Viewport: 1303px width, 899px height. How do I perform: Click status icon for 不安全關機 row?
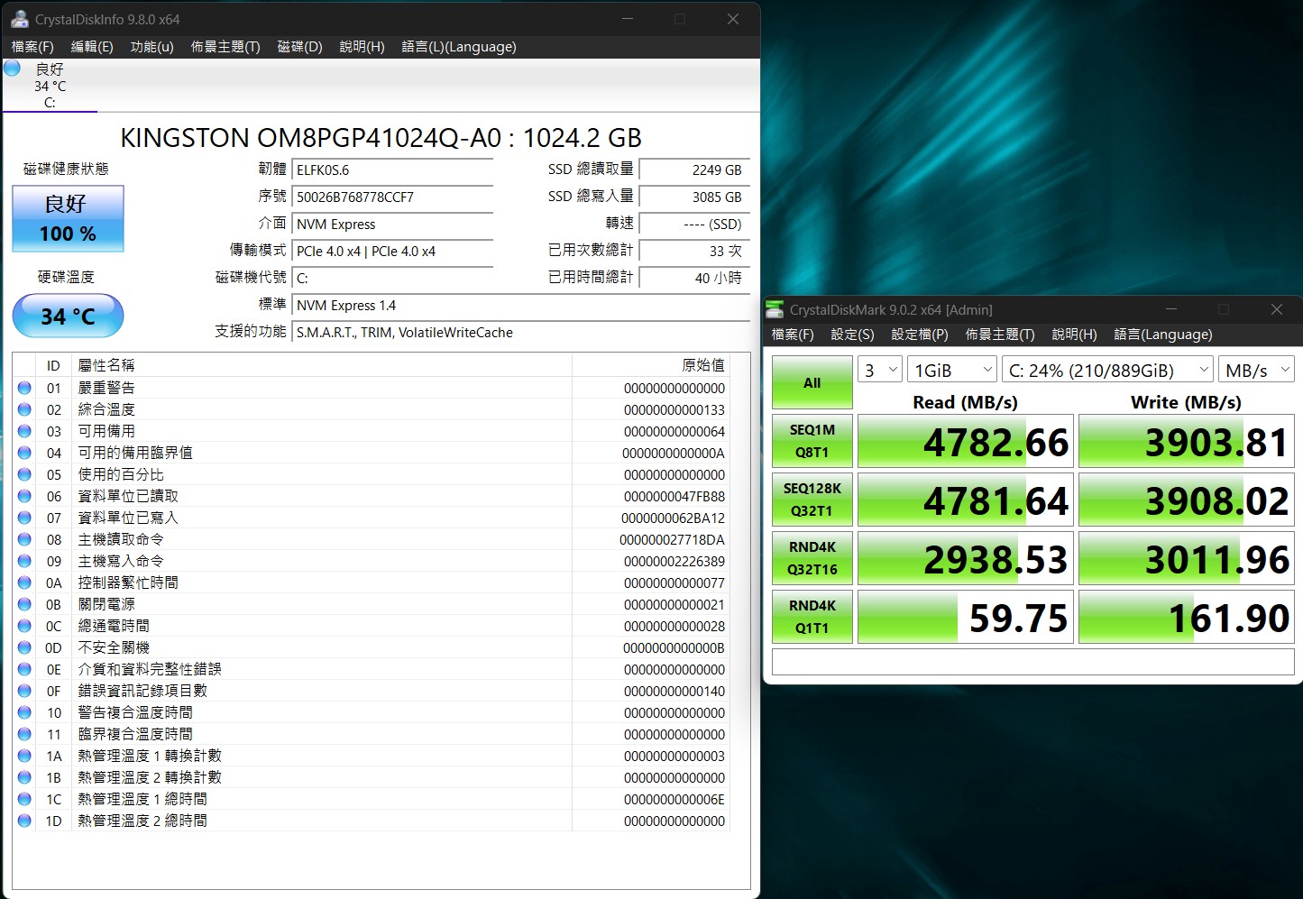[x=24, y=647]
